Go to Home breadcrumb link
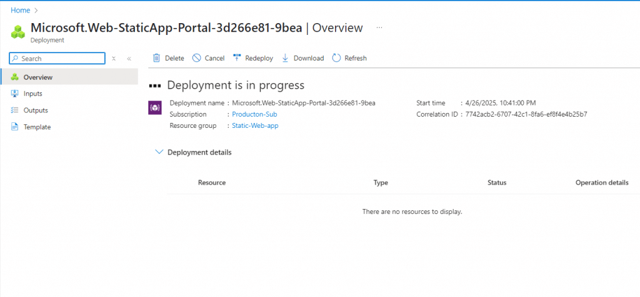This screenshot has height=297, width=640. click(20, 10)
